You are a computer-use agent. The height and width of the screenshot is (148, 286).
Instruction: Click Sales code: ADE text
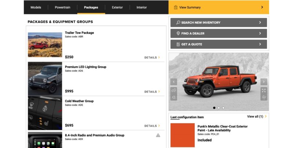click(x=74, y=105)
